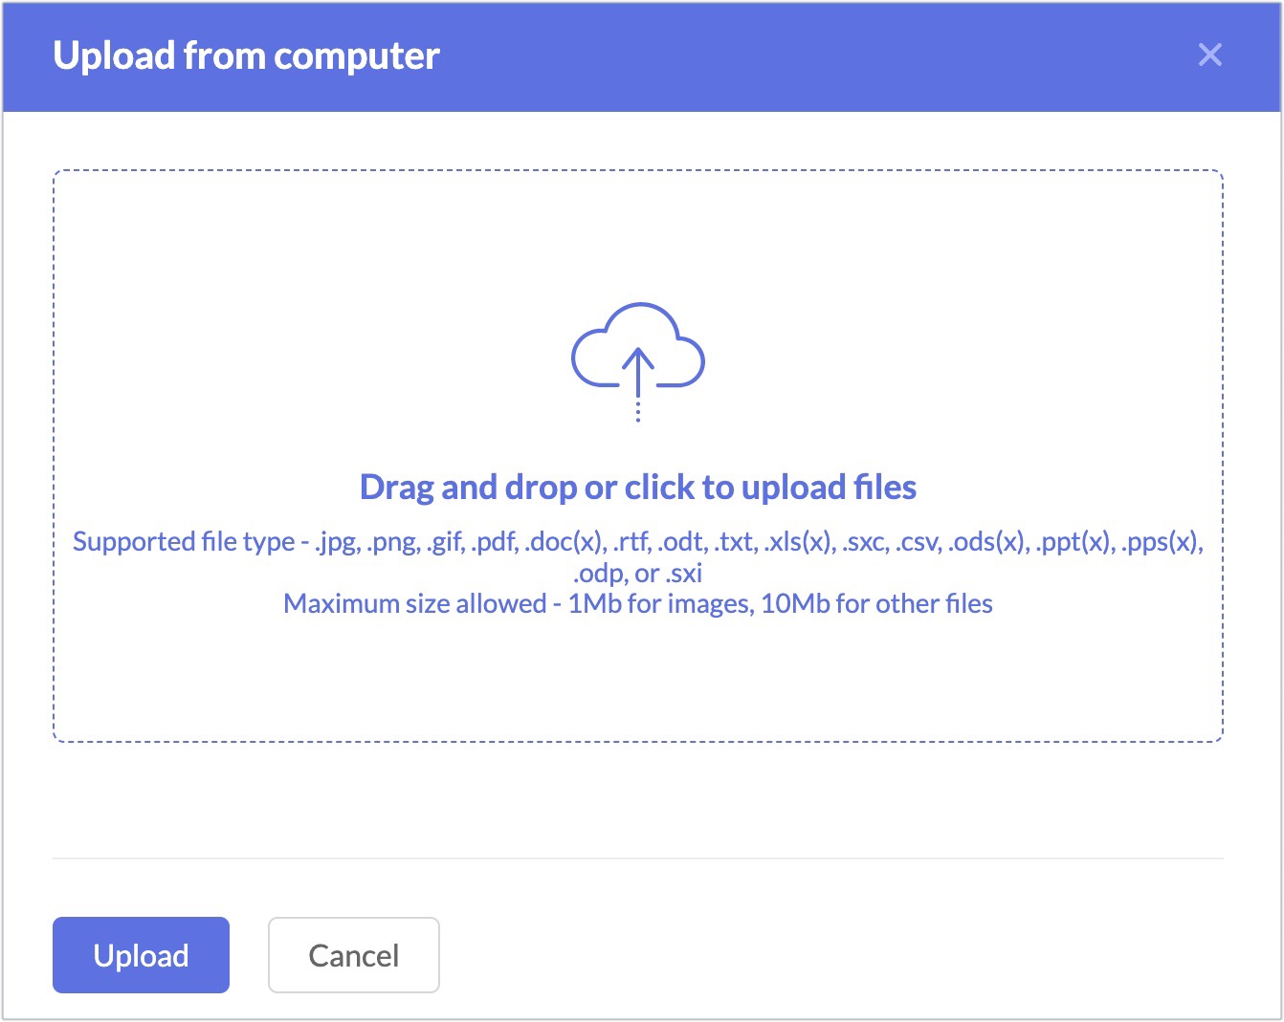Screen dimensions: 1284x1022
Task: Click the dashed drop zone area
Action: (638, 456)
